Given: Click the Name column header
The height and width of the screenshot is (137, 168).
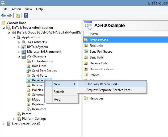Looking at the screenshot, I should tap(94, 34).
